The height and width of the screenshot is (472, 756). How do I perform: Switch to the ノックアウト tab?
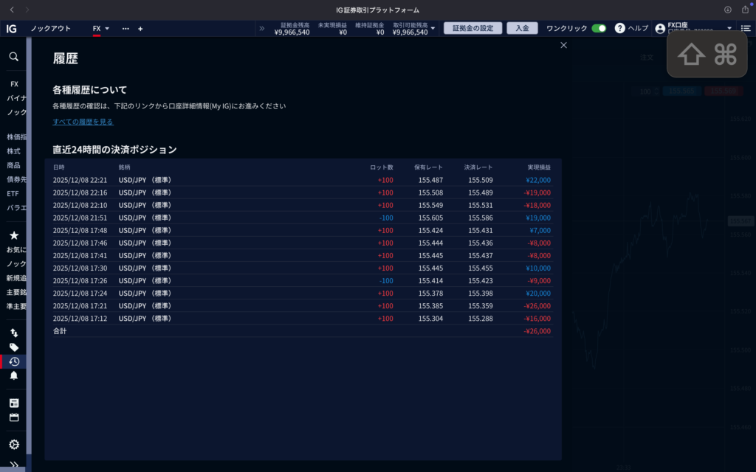coord(51,29)
